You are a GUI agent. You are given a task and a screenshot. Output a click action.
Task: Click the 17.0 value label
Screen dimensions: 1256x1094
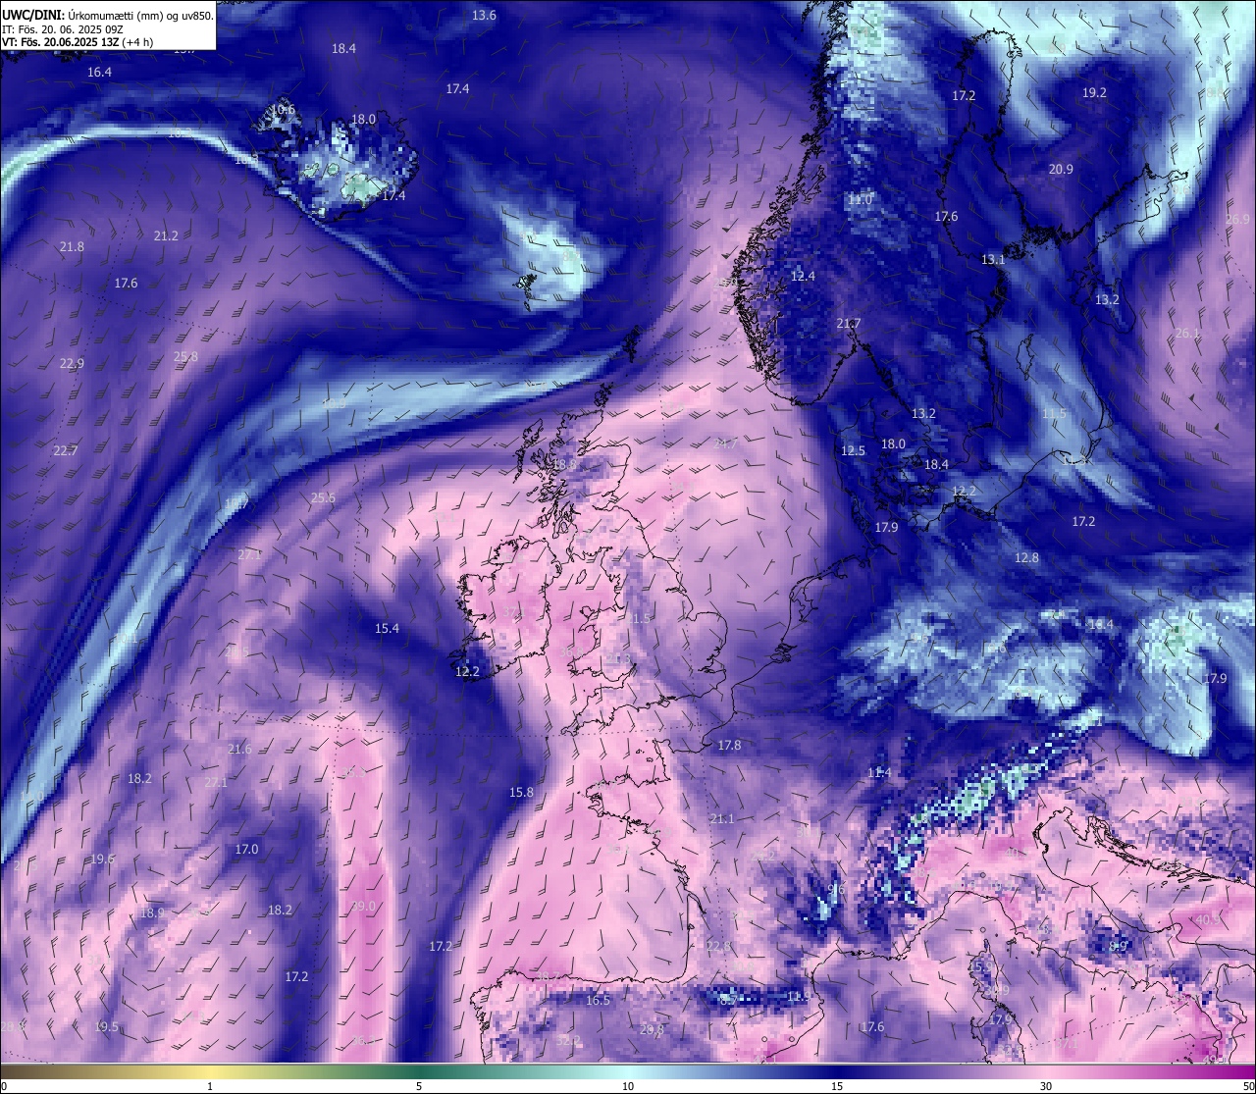point(246,850)
